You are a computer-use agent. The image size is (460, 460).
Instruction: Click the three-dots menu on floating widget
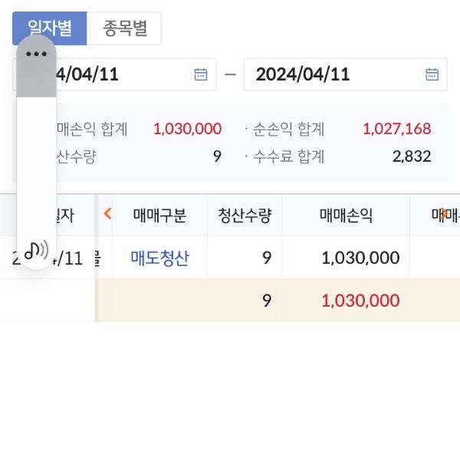pos(36,54)
